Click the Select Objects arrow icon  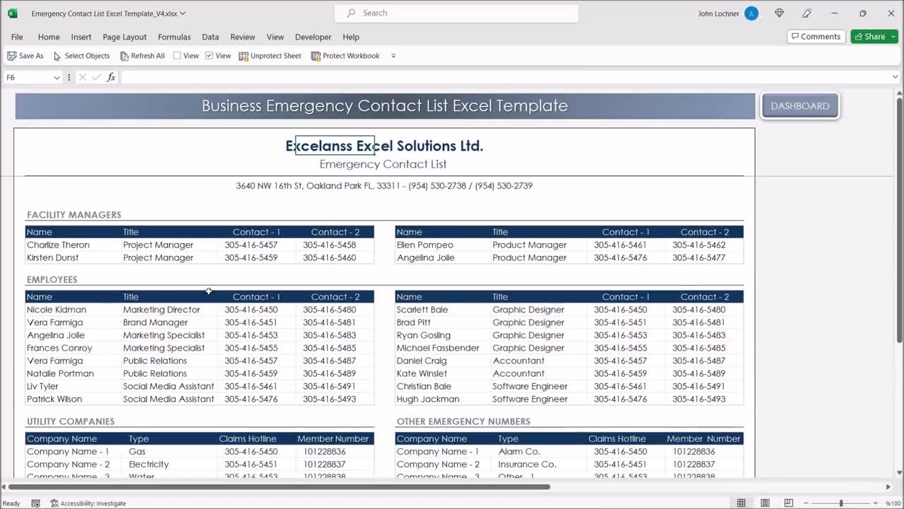click(x=56, y=56)
